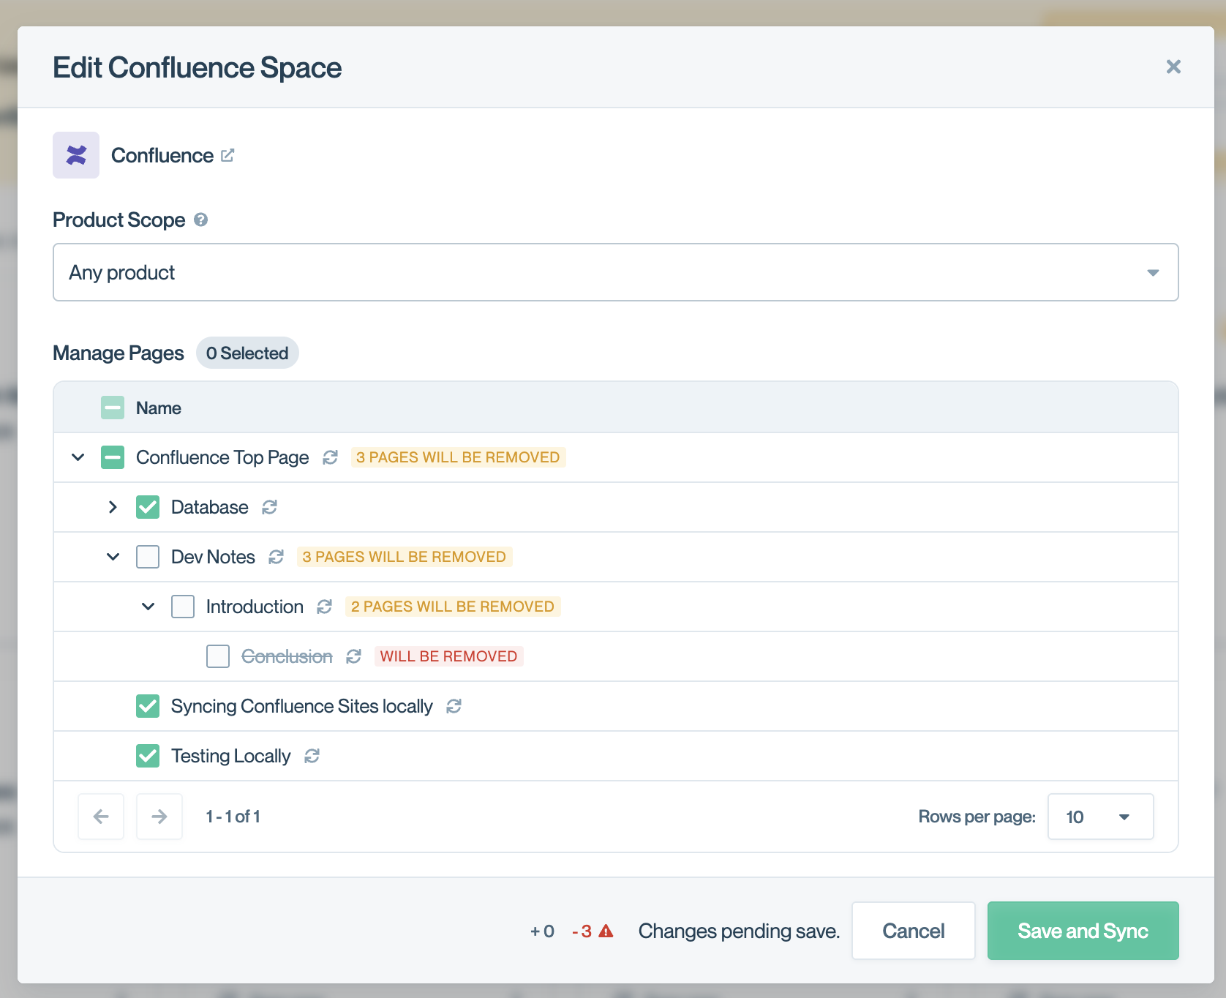Image resolution: width=1226 pixels, height=998 pixels.
Task: Click the Product Scope help icon
Action: [x=201, y=220]
